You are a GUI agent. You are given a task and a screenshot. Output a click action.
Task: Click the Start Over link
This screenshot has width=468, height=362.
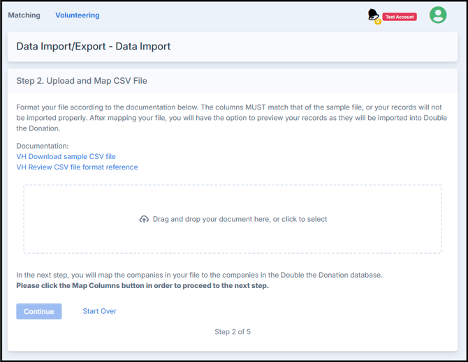click(x=99, y=311)
